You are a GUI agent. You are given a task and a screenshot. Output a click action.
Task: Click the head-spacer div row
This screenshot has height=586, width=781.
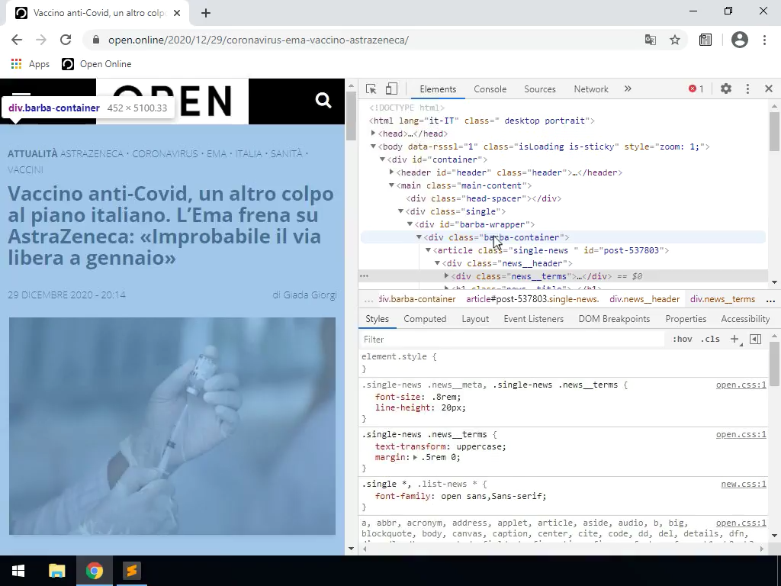(484, 198)
